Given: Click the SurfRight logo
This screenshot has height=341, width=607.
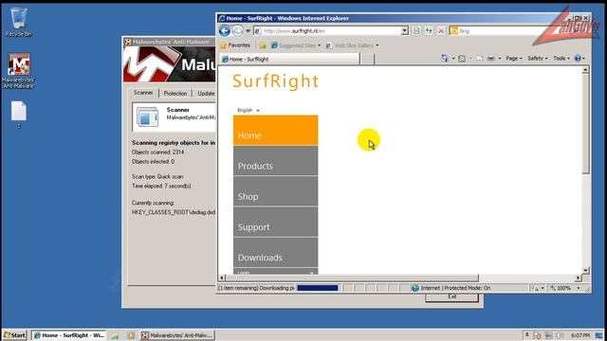Looking at the screenshot, I should click(275, 81).
